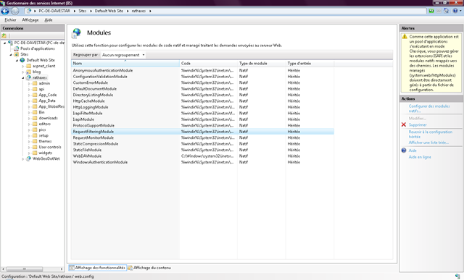Collapse the PC-DE-DAVESTAR server node
The height and width of the screenshot is (280, 464).
[5, 43]
